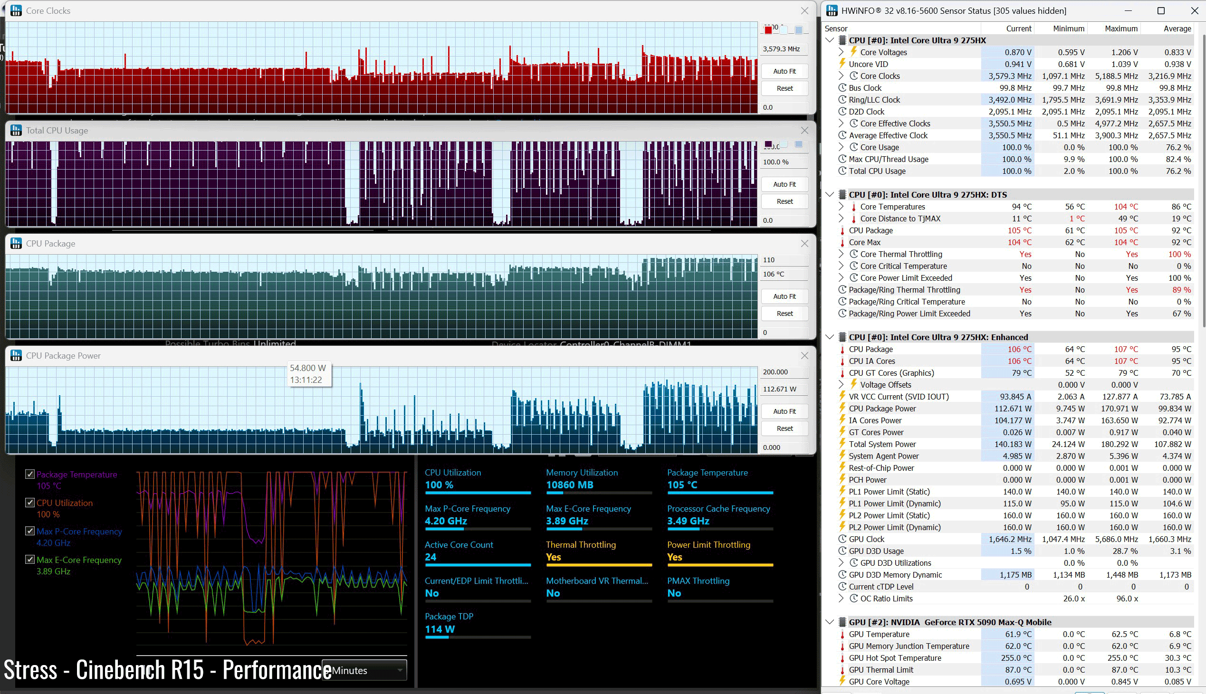
Task: Toggle the Max P-Core Frequency checkbox
Action: [29, 531]
